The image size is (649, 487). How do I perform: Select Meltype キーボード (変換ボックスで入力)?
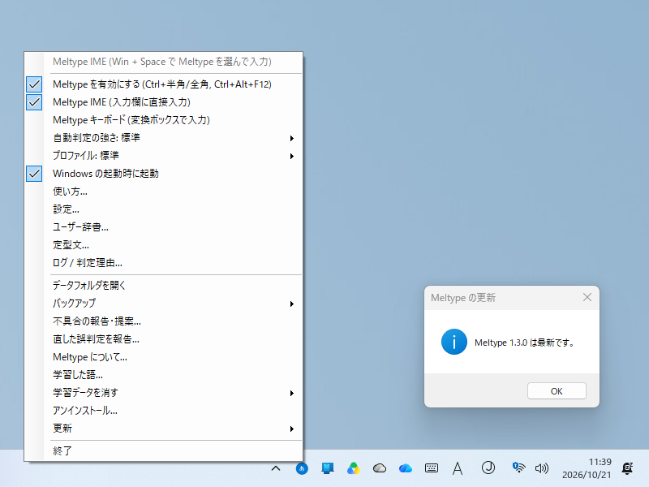[x=164, y=120]
